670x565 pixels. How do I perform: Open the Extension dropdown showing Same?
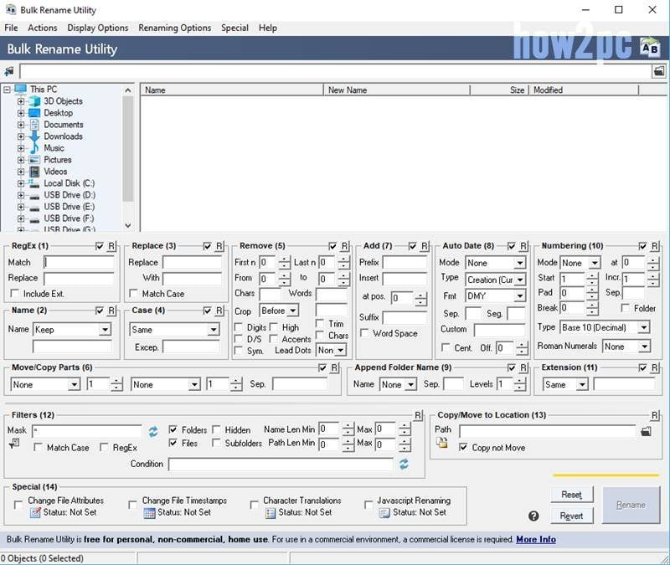(565, 384)
